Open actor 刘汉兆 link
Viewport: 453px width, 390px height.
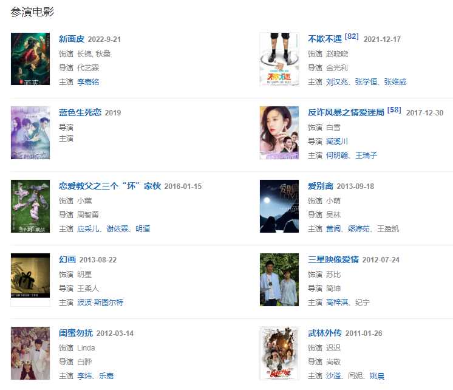click(337, 82)
